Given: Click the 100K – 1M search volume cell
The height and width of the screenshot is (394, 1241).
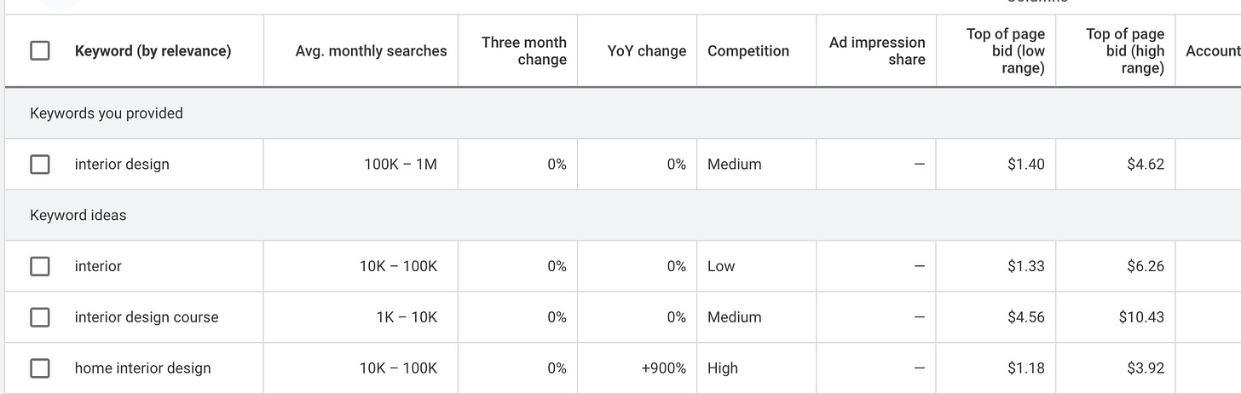Looking at the screenshot, I should (400, 165).
